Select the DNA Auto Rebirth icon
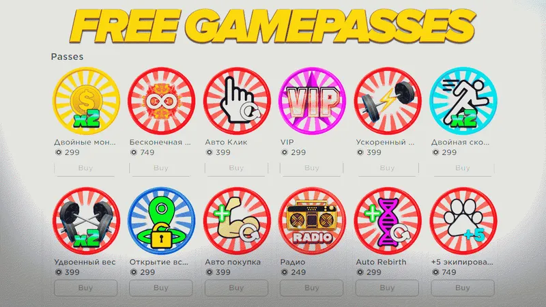546x307 pixels. pyautogui.click(x=388, y=221)
